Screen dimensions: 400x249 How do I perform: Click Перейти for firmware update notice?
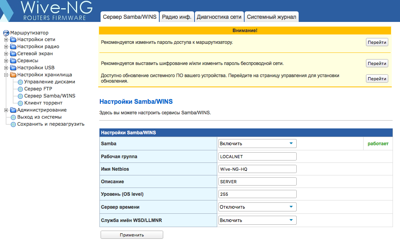[x=377, y=79]
